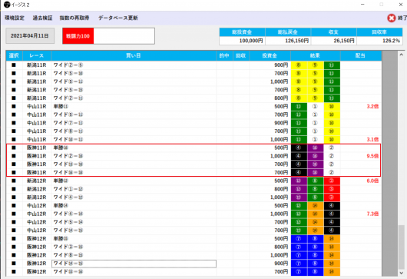Click the 126.2% recovery rate value
This screenshot has width=407, height=279.
(x=392, y=41)
